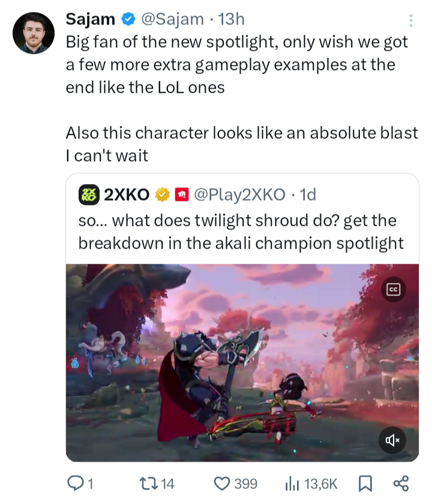Retweet the post with the retweet icon
This screenshot has width=432, height=500.
(149, 483)
